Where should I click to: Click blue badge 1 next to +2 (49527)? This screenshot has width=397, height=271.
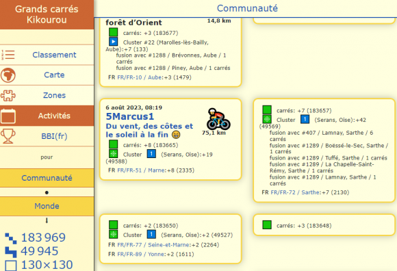151,234
